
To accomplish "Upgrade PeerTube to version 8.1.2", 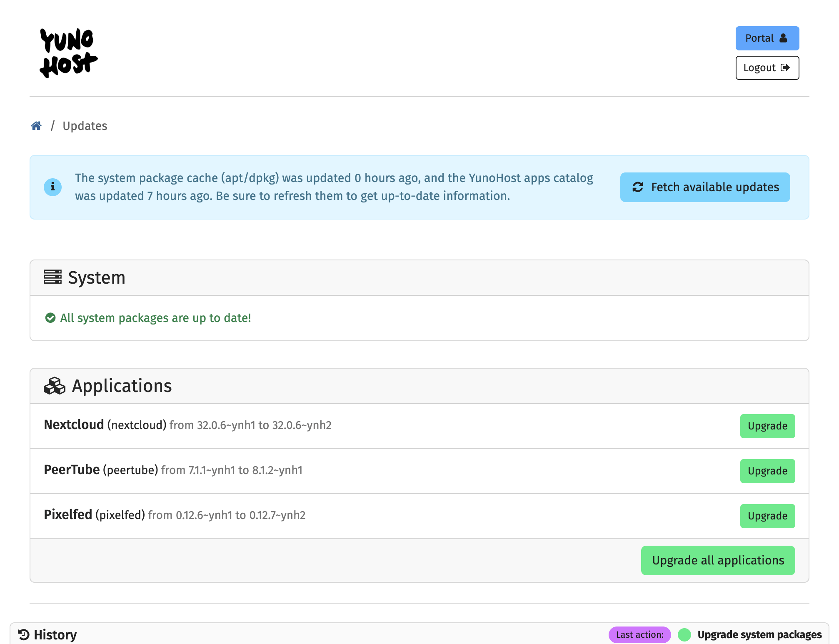I will point(767,471).
